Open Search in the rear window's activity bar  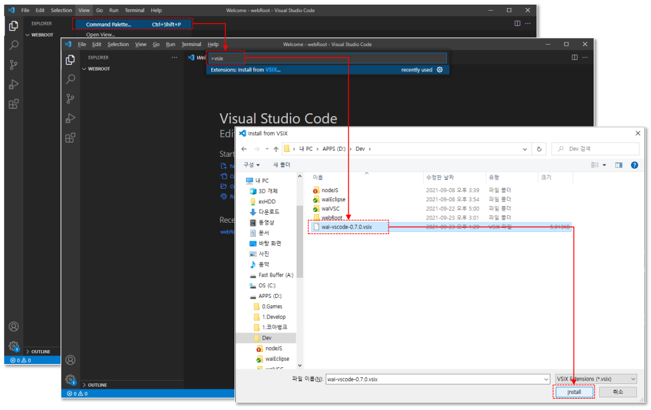click(x=13, y=45)
